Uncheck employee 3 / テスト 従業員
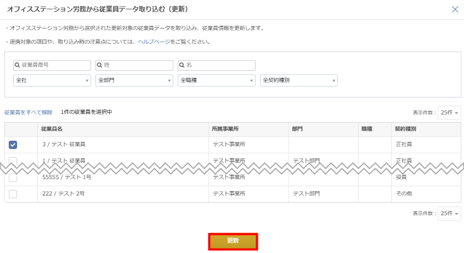This screenshot has width=464, height=253. [x=13, y=145]
